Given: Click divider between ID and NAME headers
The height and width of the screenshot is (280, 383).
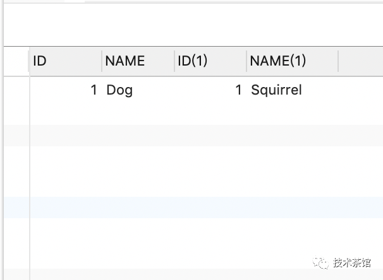Looking at the screenshot, I should point(102,61).
